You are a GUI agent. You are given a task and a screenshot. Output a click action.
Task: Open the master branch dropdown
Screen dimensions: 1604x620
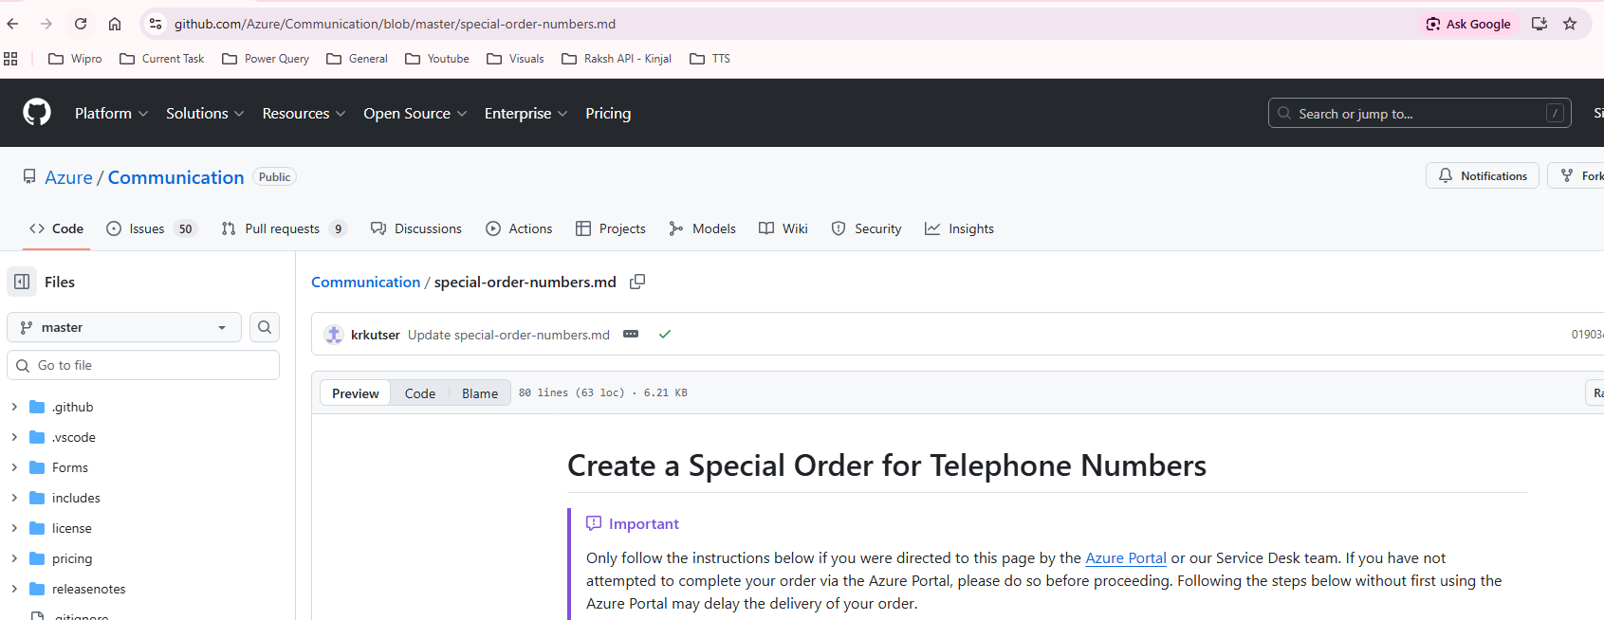click(124, 327)
